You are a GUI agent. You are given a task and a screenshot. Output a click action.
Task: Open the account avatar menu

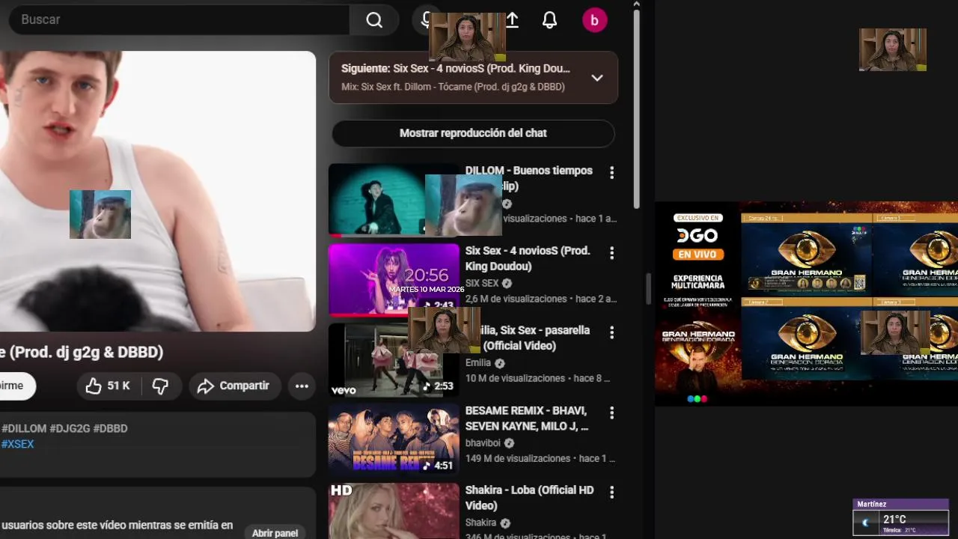tap(594, 20)
